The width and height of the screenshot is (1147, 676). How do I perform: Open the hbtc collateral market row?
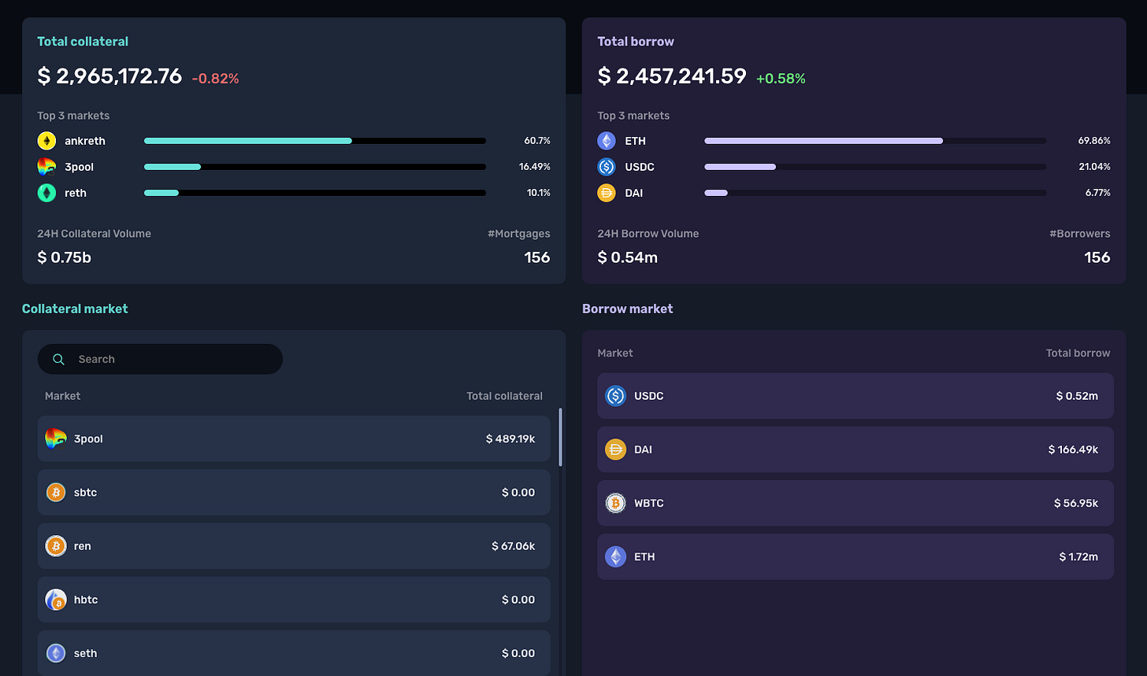(x=294, y=599)
